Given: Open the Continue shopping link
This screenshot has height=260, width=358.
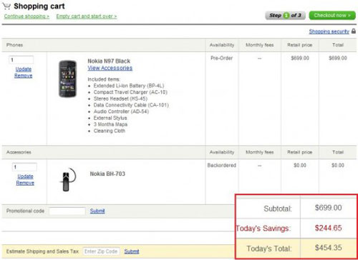Looking at the screenshot, I should (26, 16).
